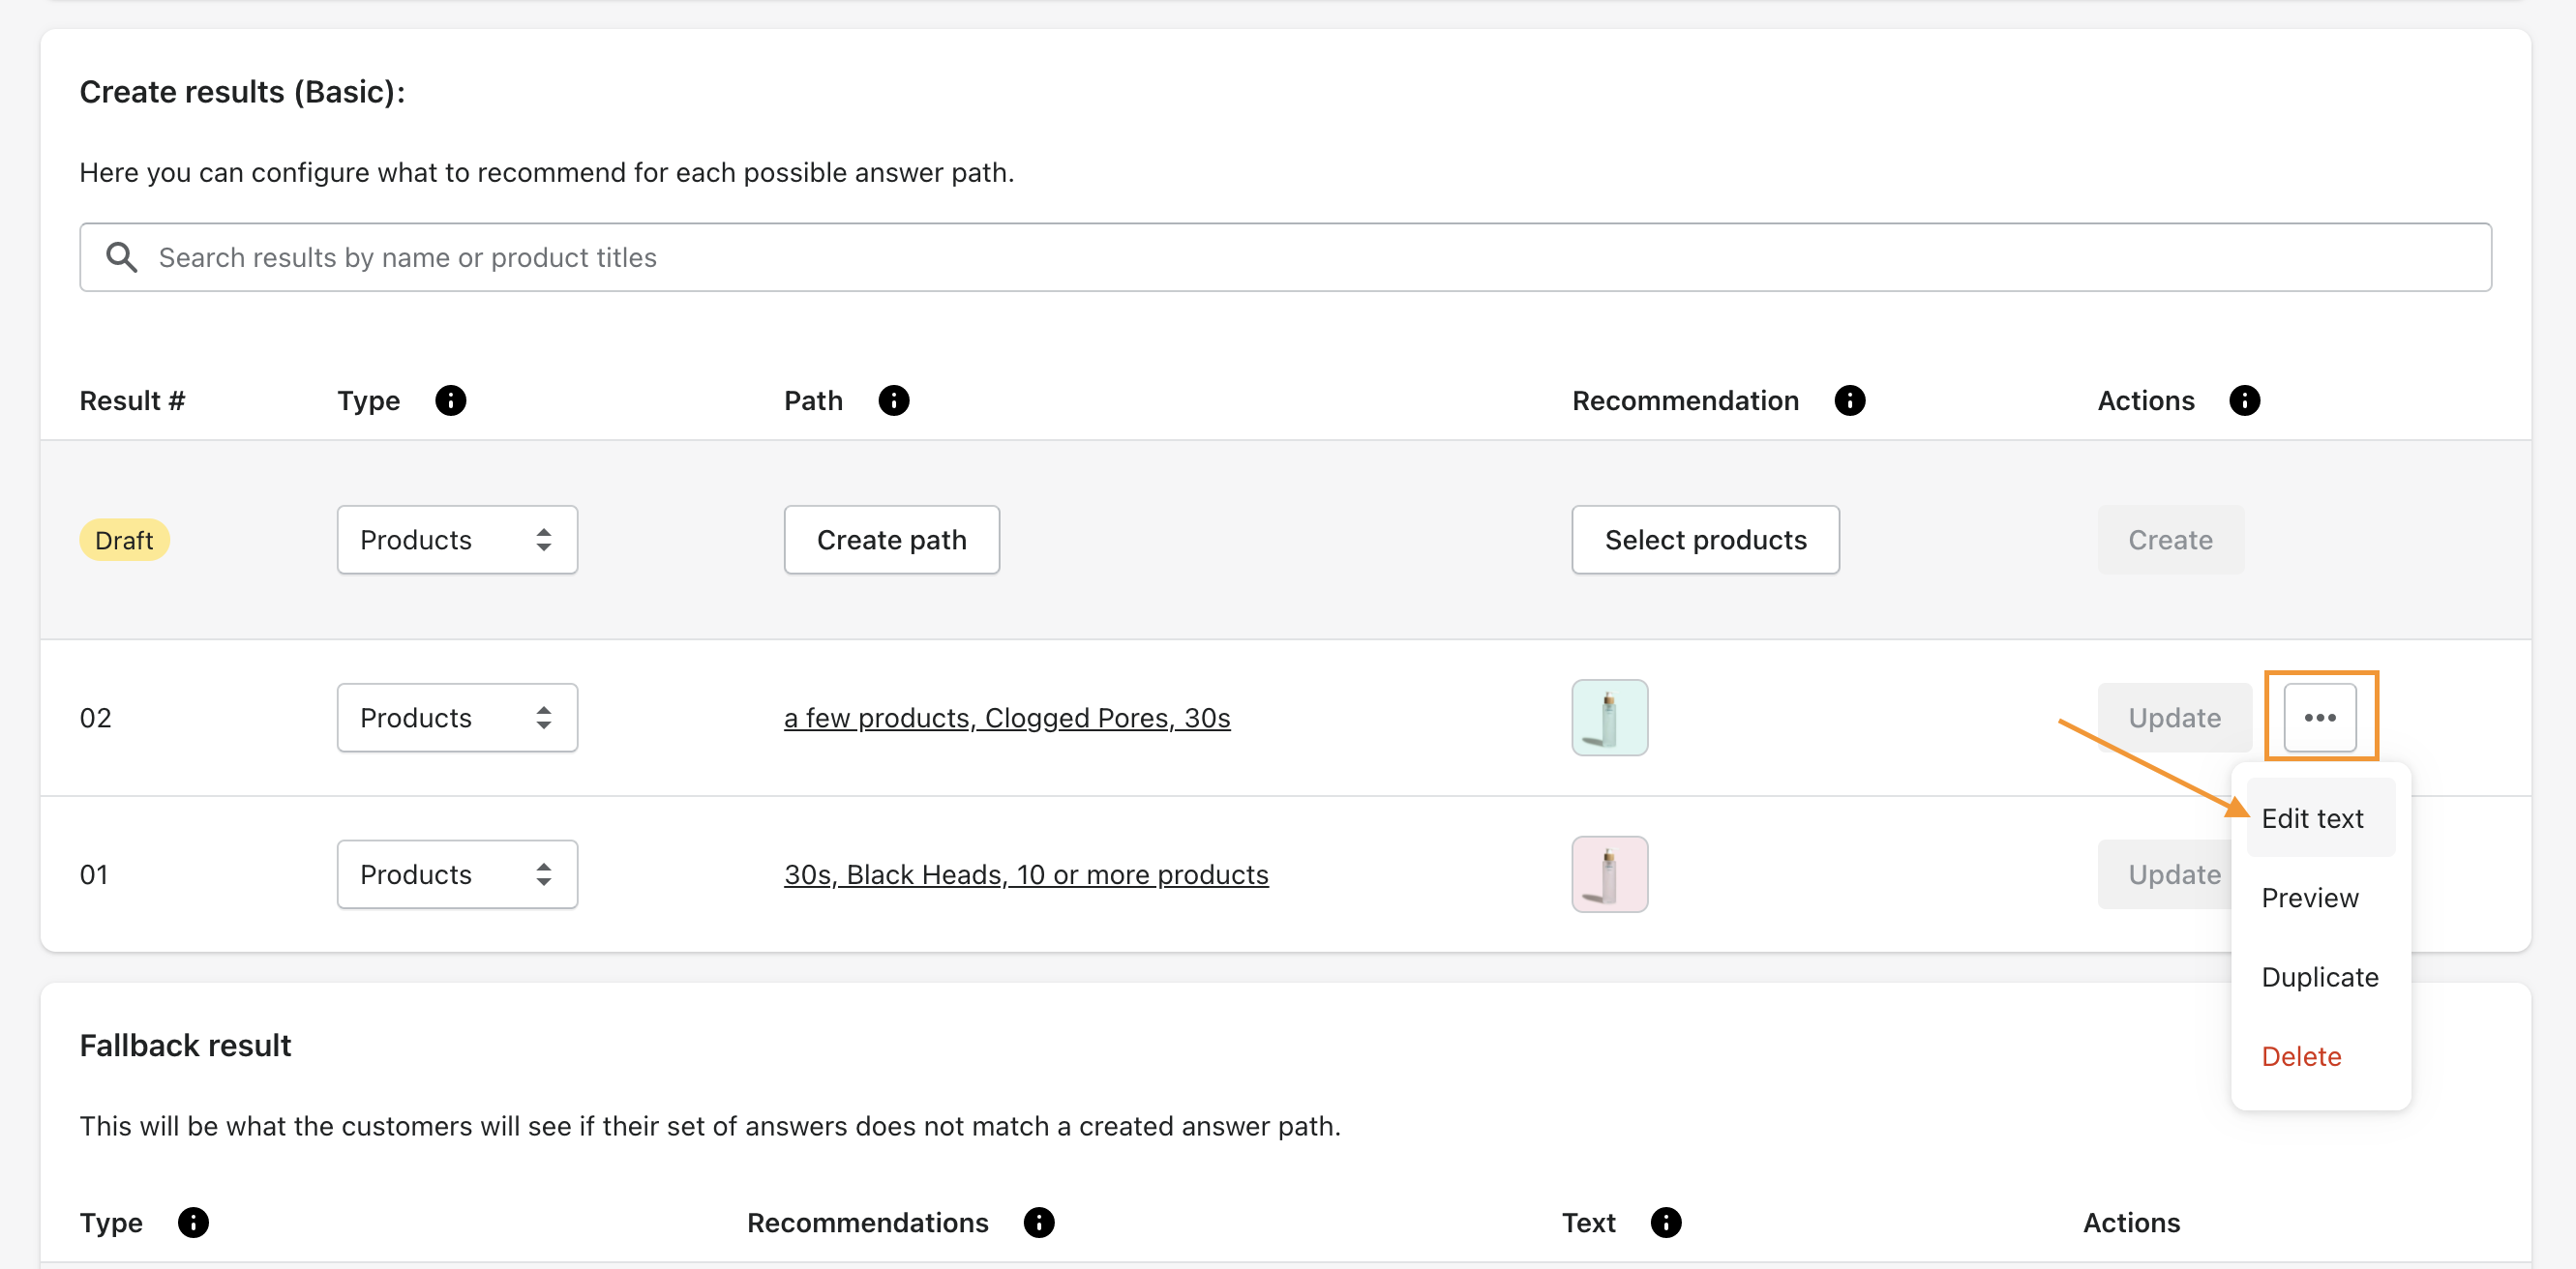This screenshot has height=1269, width=2576.
Task: Choose Preview in the actions menu
Action: [2320, 898]
